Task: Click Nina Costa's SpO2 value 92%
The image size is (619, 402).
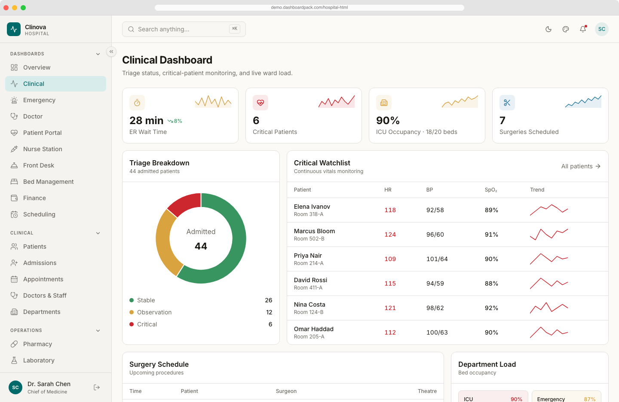Action: coord(491,308)
